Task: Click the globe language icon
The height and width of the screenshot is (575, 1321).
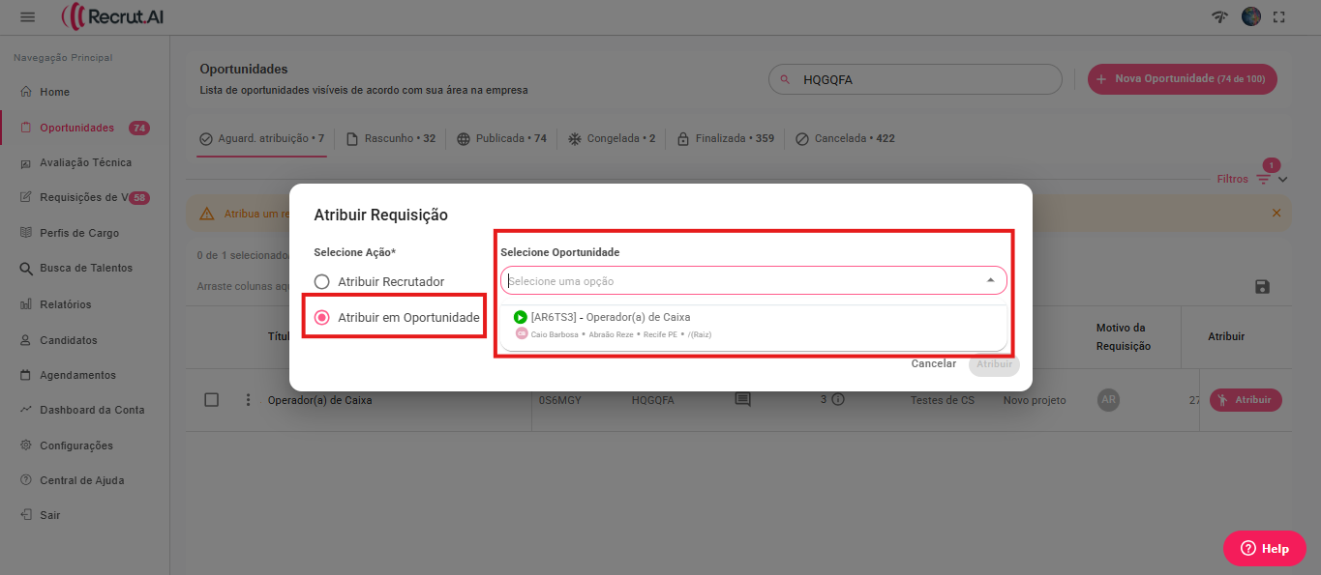Action: (x=1251, y=16)
